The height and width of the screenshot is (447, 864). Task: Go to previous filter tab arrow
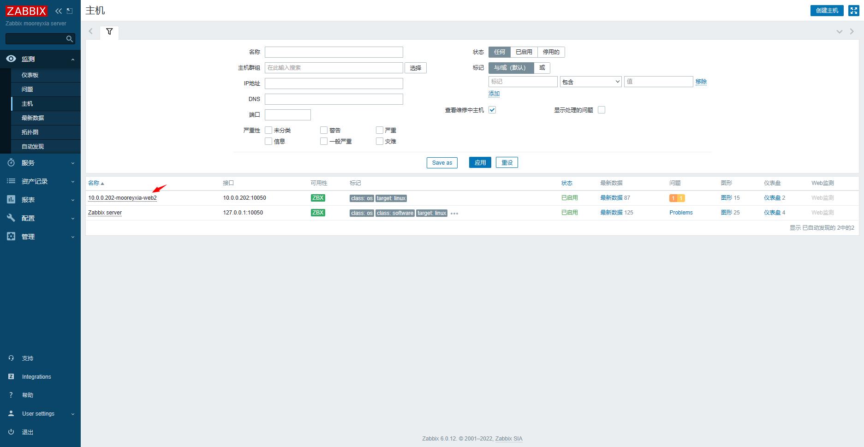coord(91,31)
